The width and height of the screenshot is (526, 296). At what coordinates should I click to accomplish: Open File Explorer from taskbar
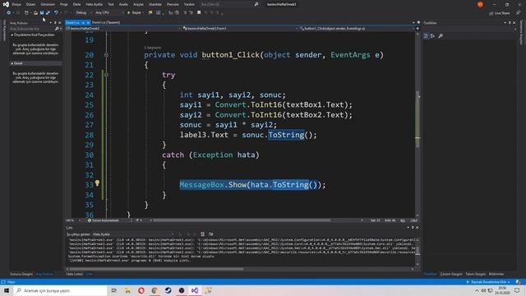(128, 290)
